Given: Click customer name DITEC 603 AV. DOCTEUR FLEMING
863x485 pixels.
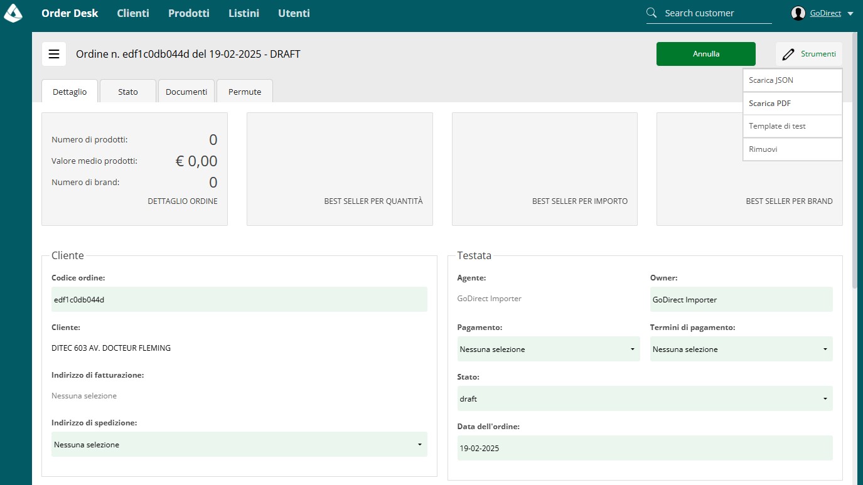Looking at the screenshot, I should [x=111, y=348].
